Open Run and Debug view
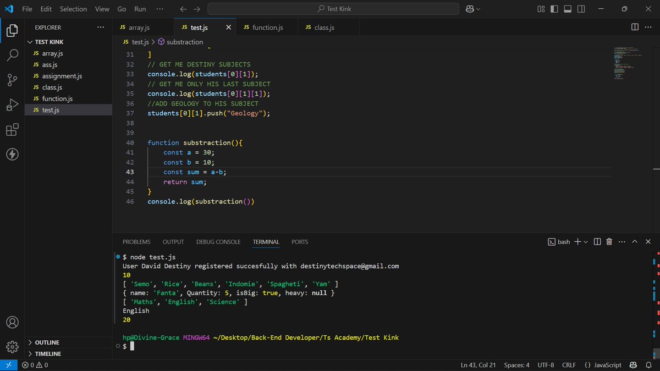660x371 pixels. [12, 105]
